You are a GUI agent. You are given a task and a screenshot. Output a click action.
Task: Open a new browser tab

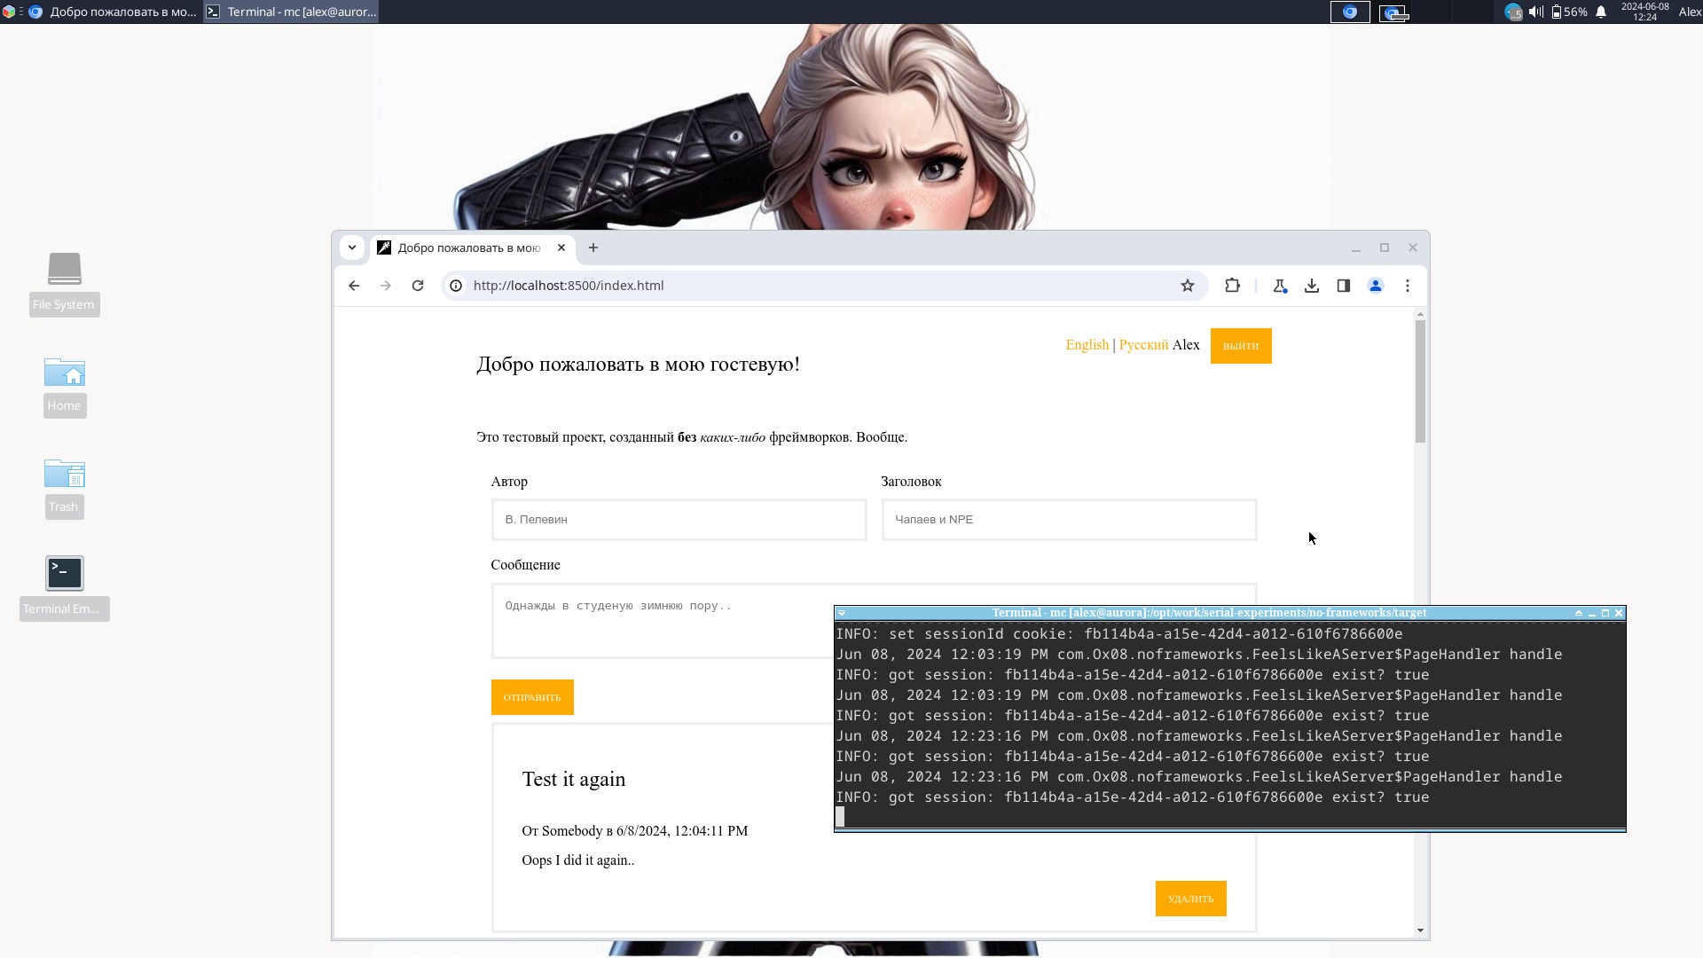[x=593, y=247]
